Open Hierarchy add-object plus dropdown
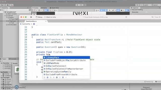161x90 pixels. coord(1,10)
